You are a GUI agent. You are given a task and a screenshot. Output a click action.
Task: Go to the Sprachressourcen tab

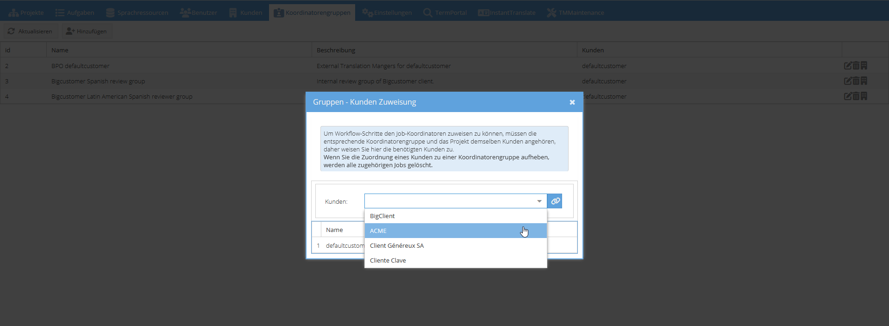137,13
